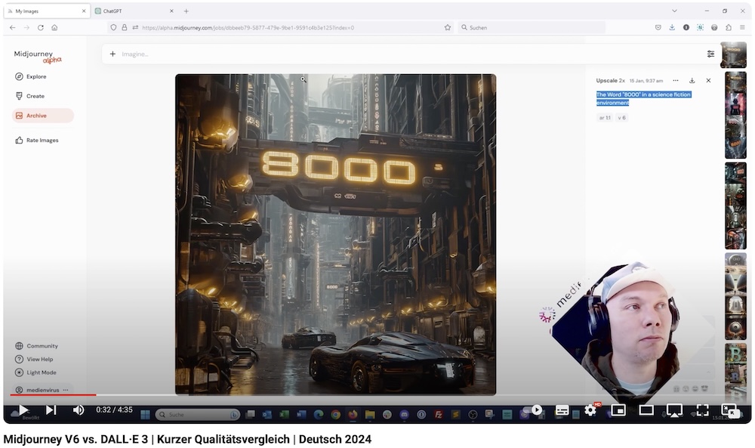Close the ChatGPT browser tab
Screen dimensions: 755x448
(171, 11)
